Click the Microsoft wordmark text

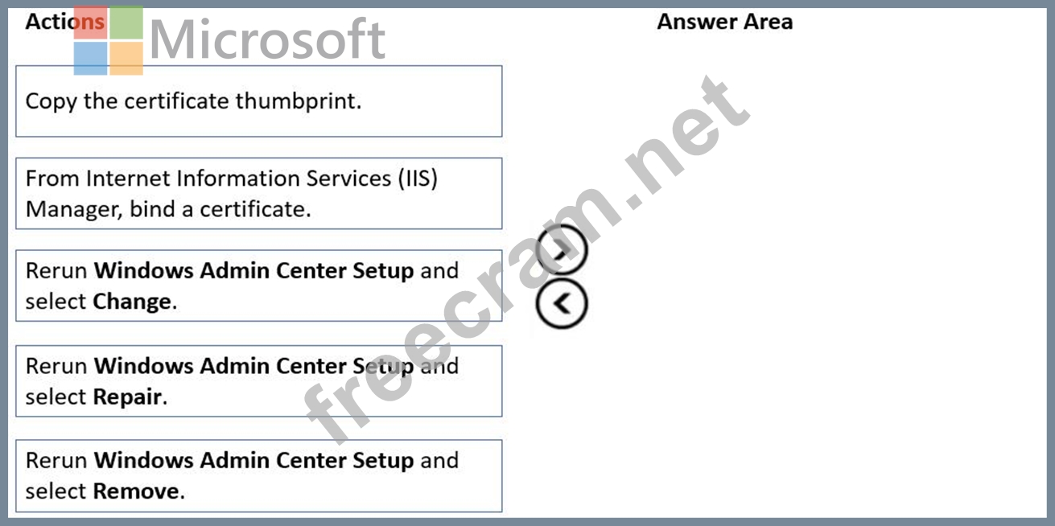267,39
